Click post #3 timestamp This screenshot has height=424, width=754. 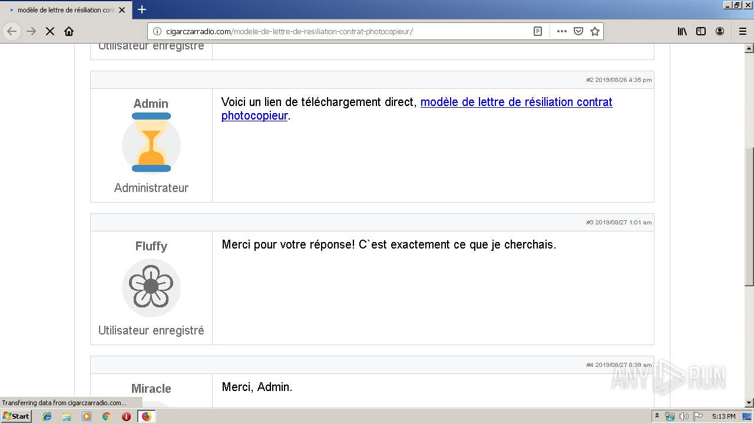[x=619, y=222]
